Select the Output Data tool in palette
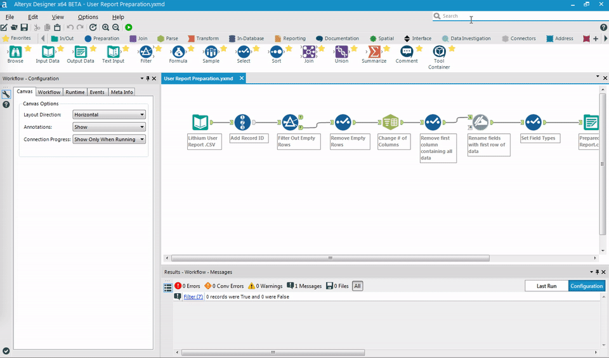The image size is (609, 358). pyautogui.click(x=81, y=55)
